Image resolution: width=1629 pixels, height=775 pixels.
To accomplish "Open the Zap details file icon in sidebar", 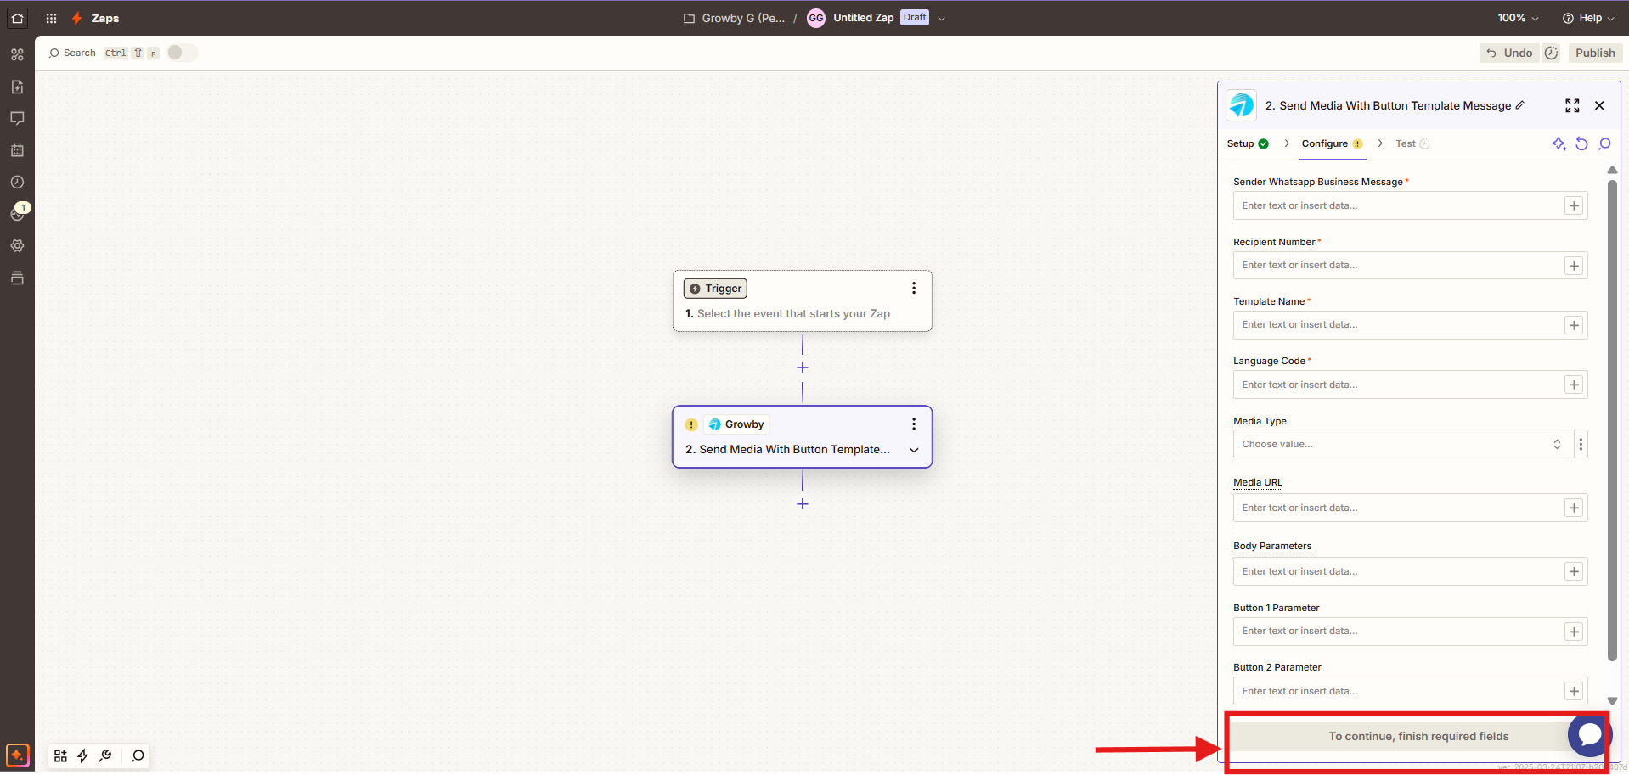I will tap(17, 87).
